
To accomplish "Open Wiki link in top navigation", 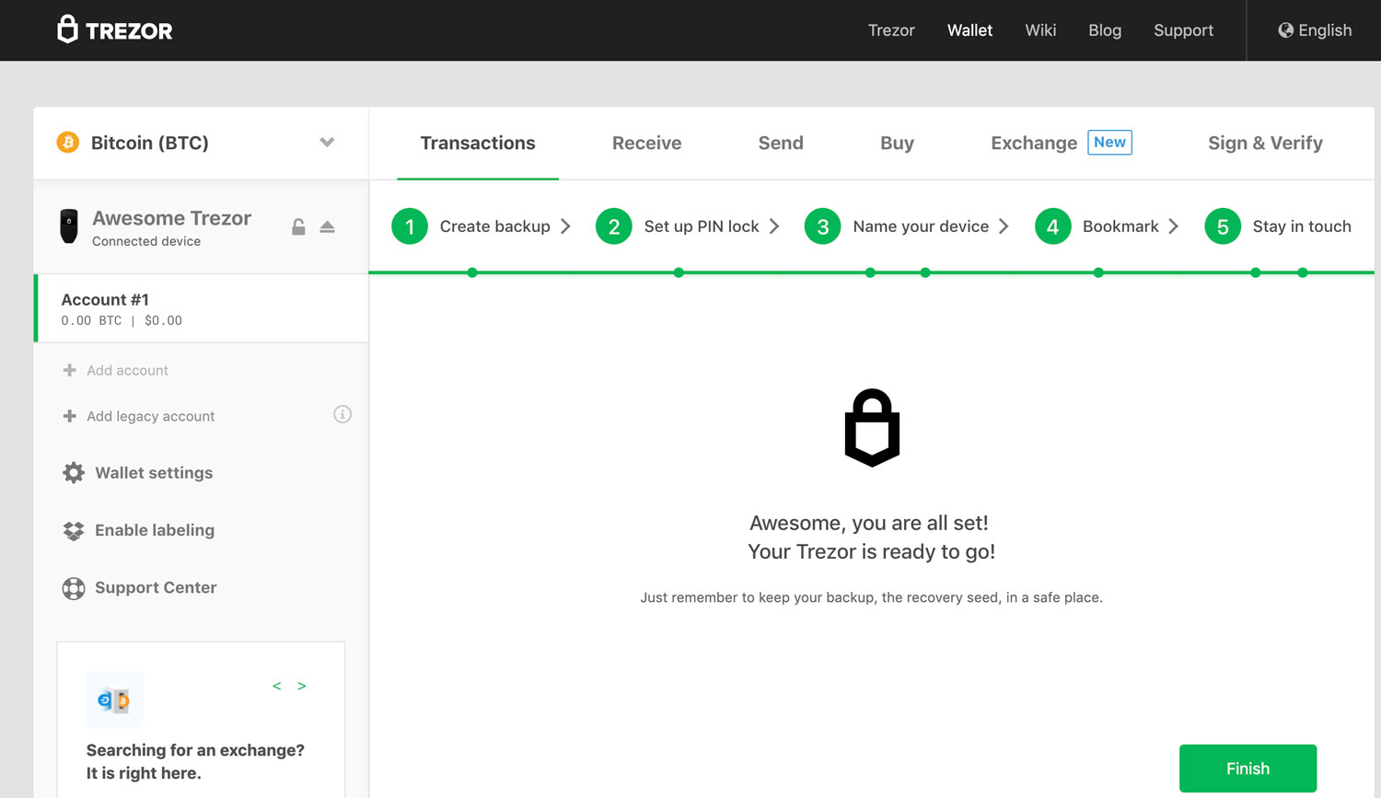I will 1040,30.
